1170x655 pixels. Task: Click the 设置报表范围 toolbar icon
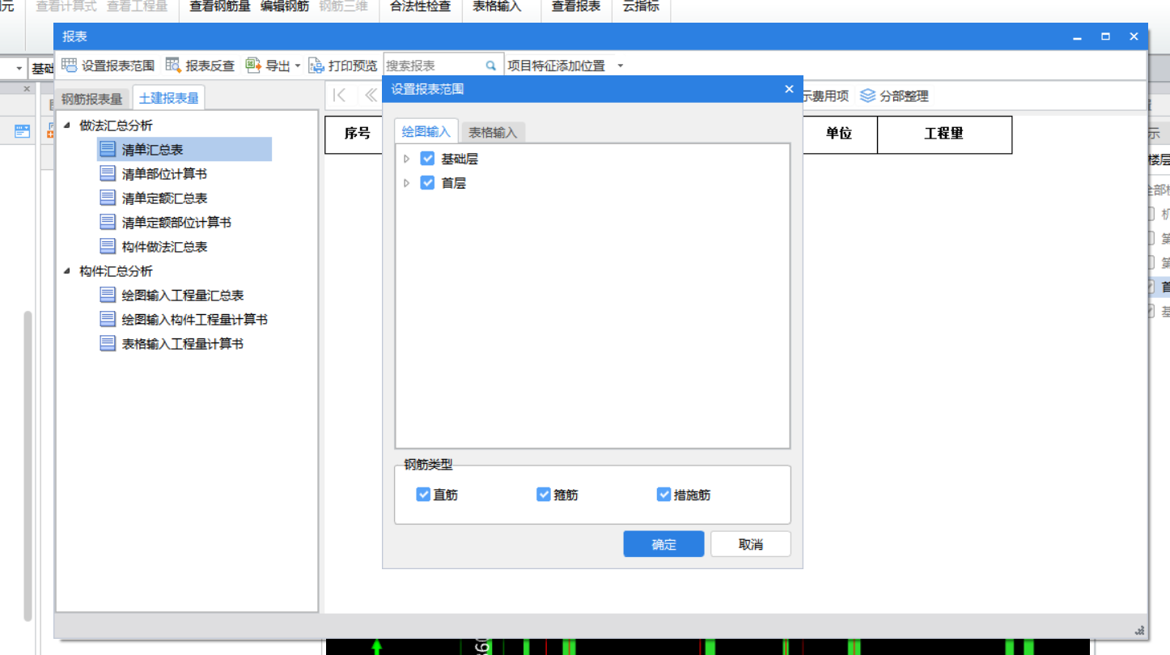(x=70, y=66)
